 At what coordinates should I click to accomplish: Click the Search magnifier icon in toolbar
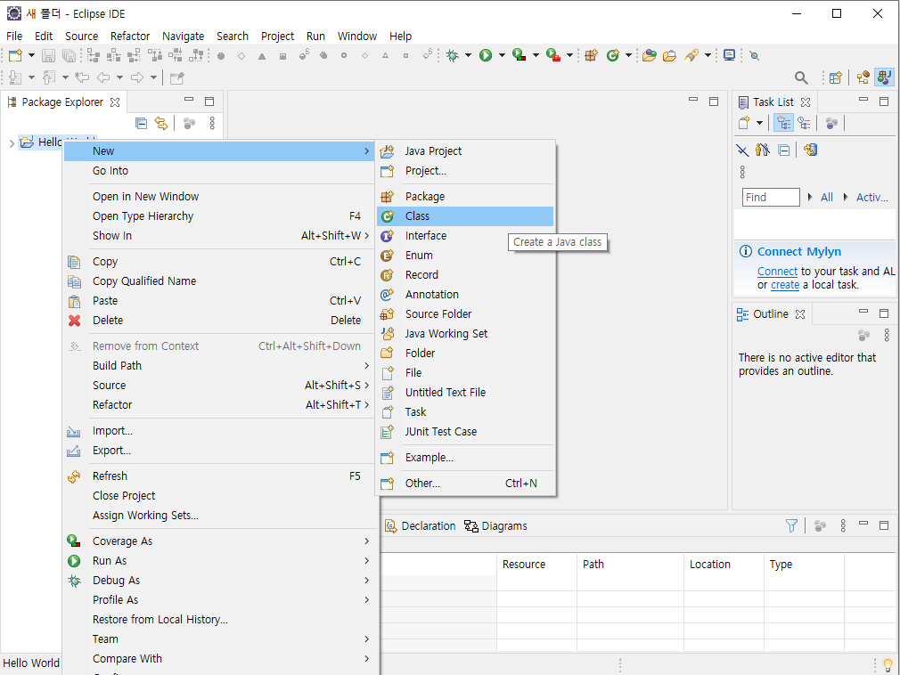coord(801,77)
